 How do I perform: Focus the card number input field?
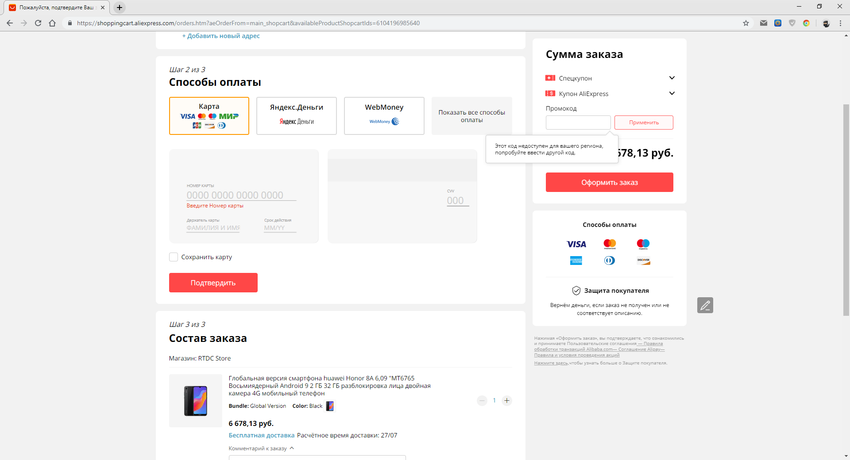pyautogui.click(x=241, y=195)
